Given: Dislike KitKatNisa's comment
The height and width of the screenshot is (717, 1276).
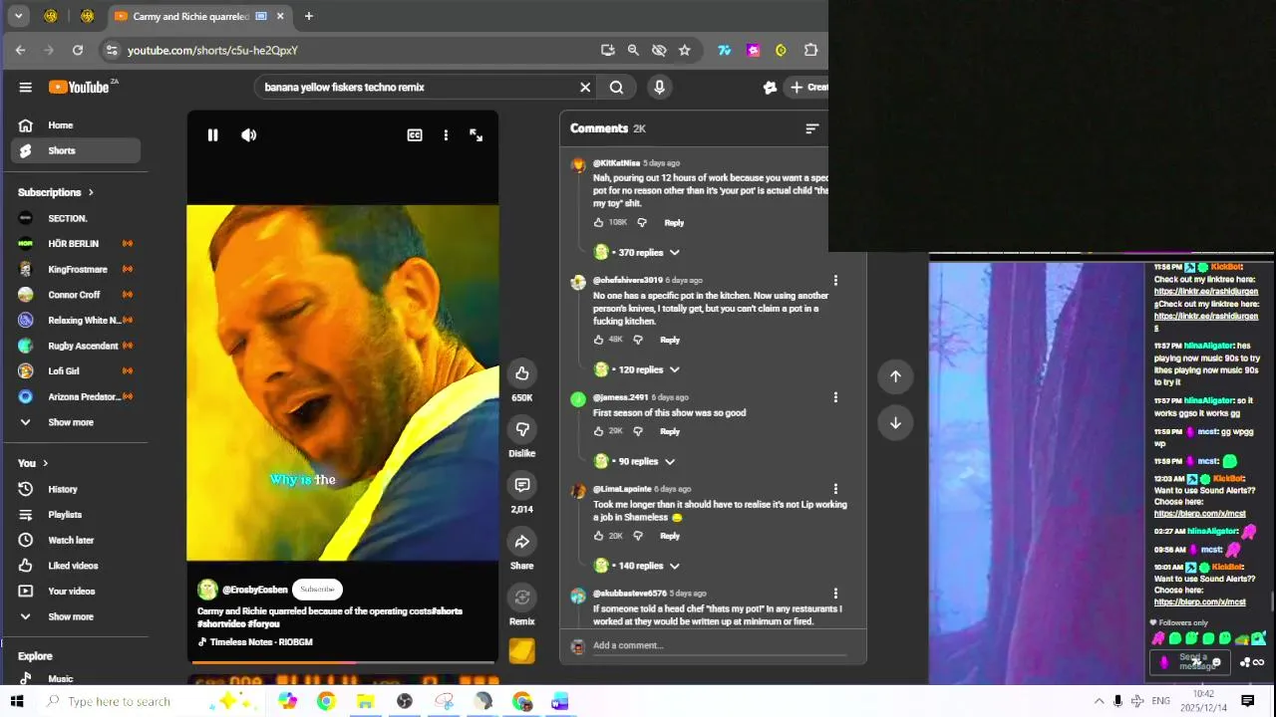Looking at the screenshot, I should click(642, 223).
